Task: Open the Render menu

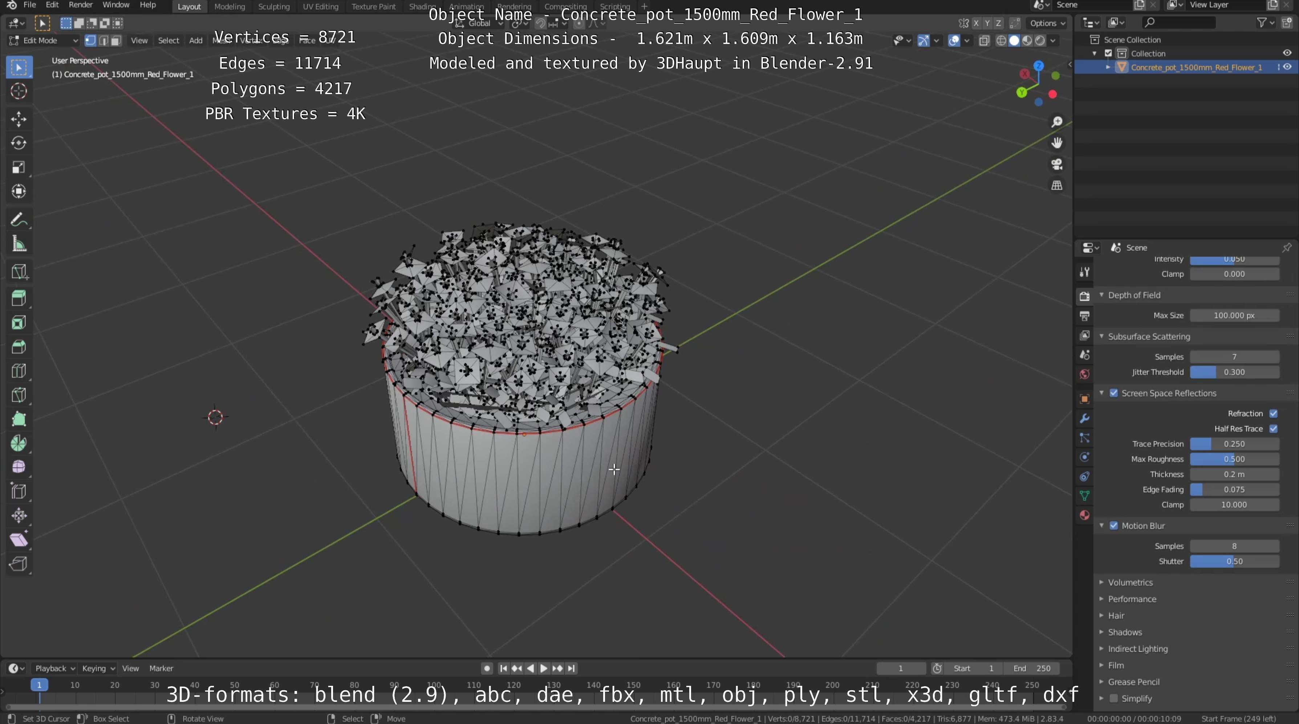Action: [x=81, y=5]
